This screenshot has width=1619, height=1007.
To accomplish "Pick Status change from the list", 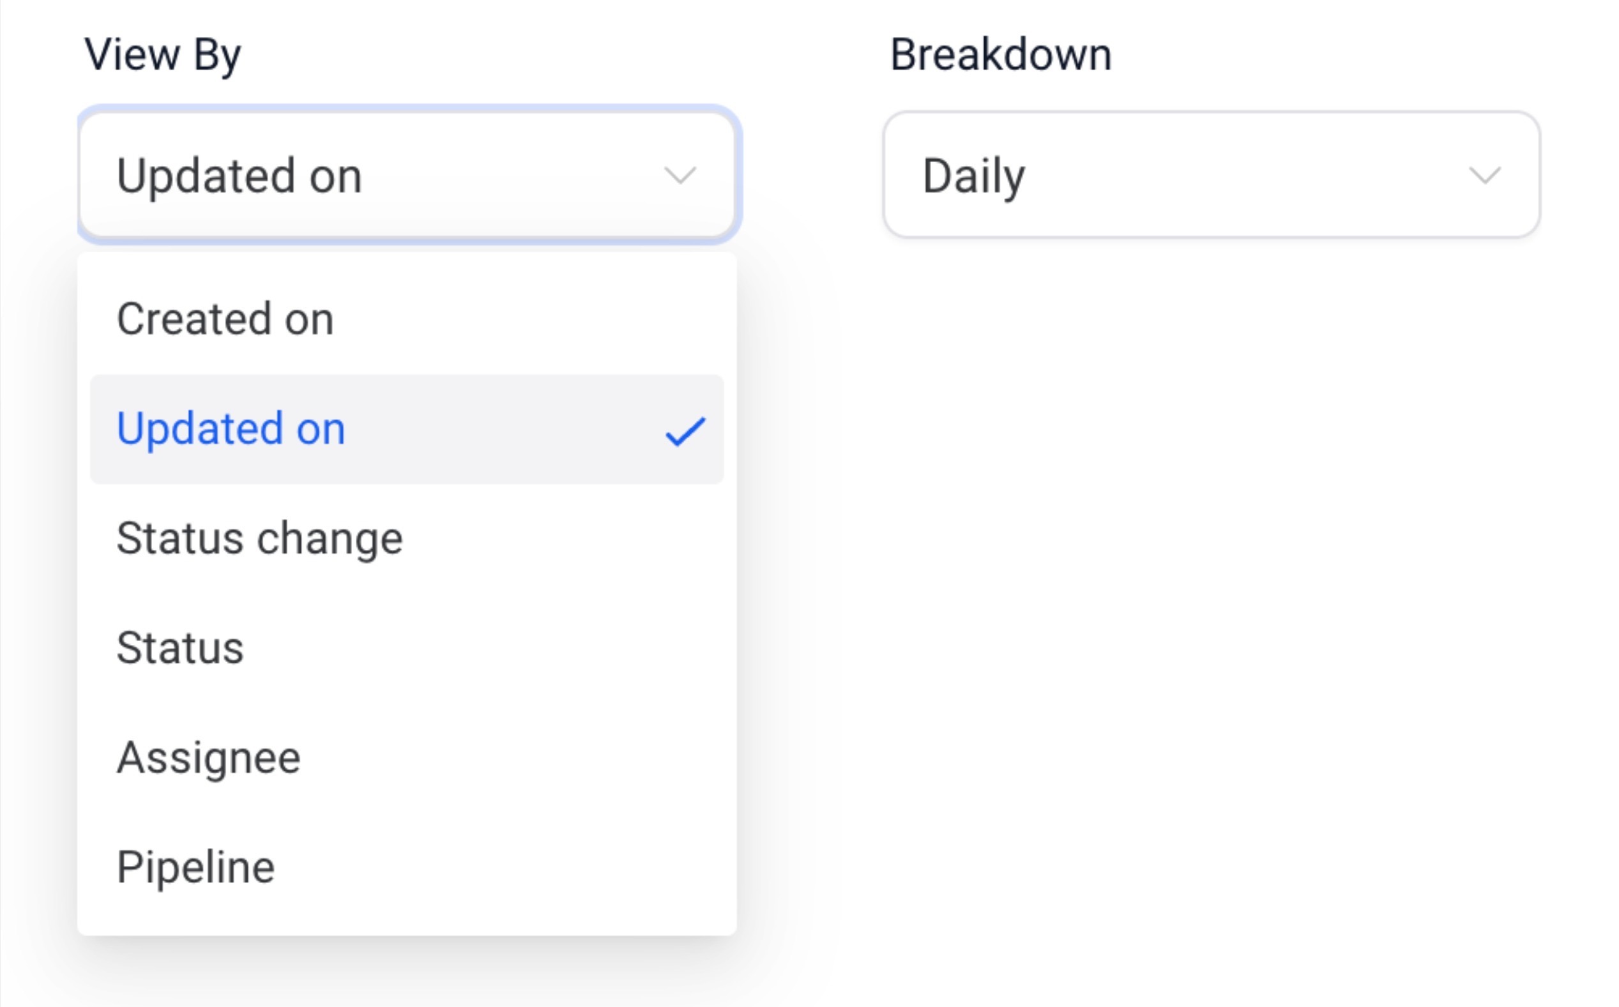I will click(259, 538).
